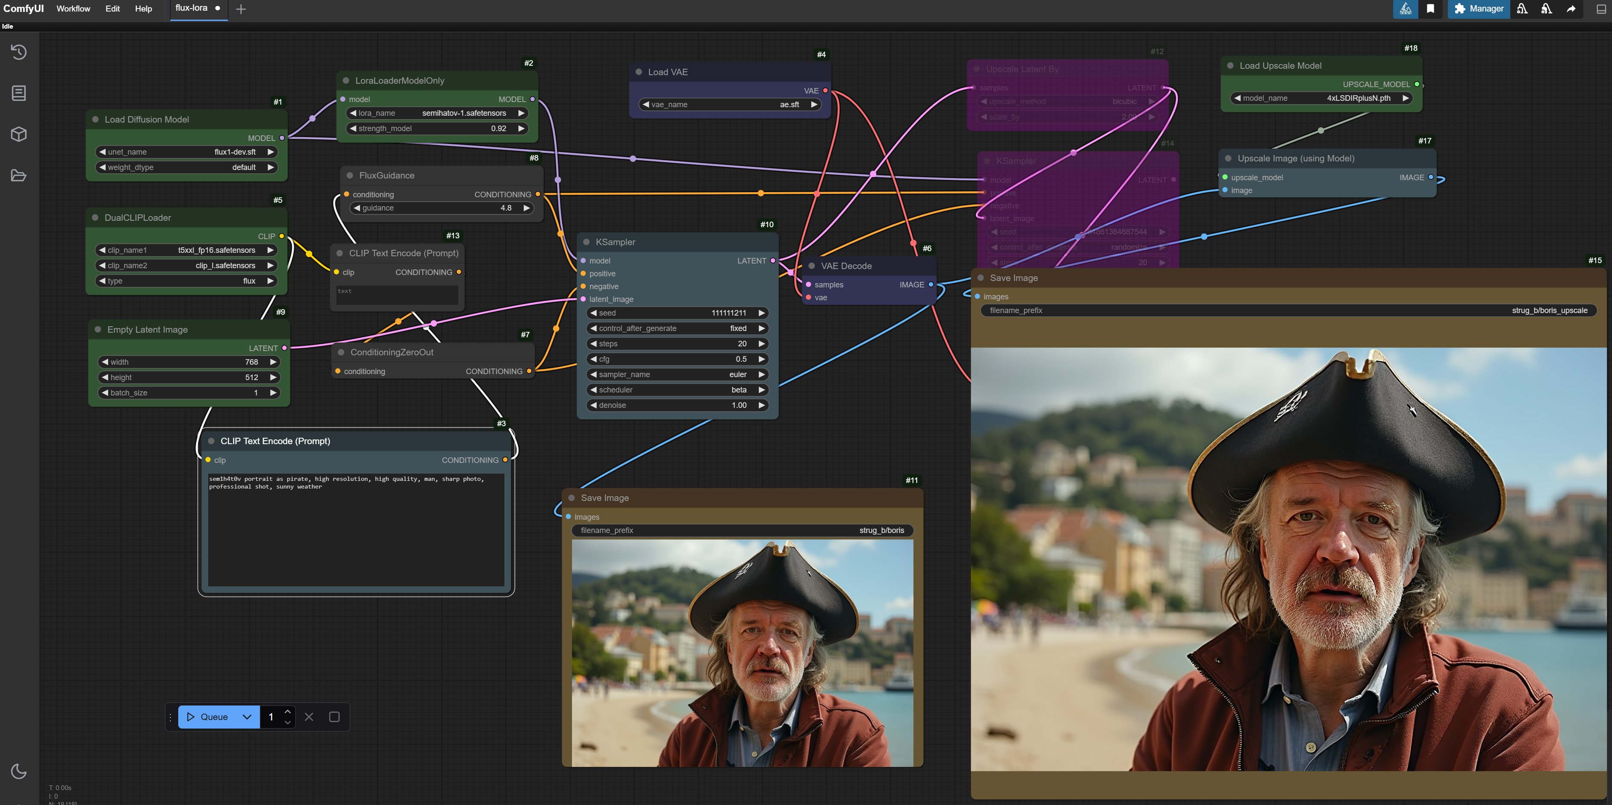Open the vae_name ae.sft selector
The image size is (1612, 805).
(730, 104)
